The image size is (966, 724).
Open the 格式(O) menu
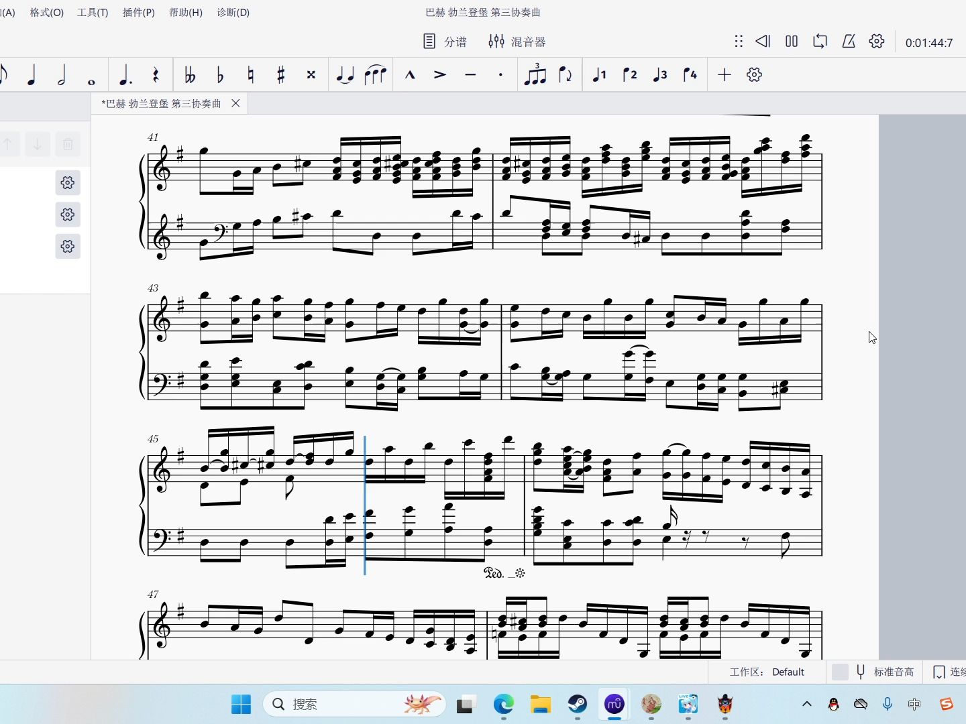click(x=47, y=12)
